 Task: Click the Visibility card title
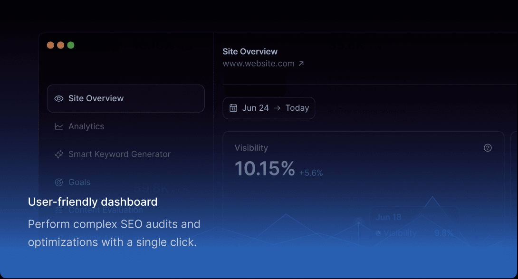(x=251, y=148)
